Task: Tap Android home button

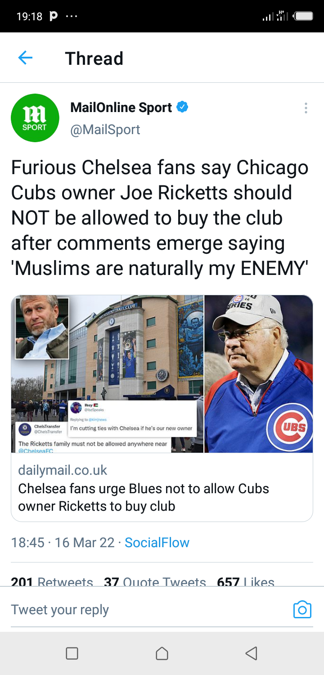Action: (162, 653)
